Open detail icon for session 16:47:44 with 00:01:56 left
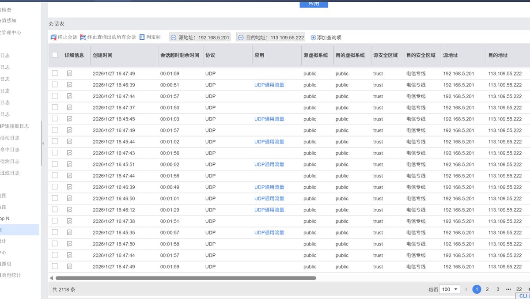The width and height of the screenshot is (530, 299). pyautogui.click(x=69, y=176)
